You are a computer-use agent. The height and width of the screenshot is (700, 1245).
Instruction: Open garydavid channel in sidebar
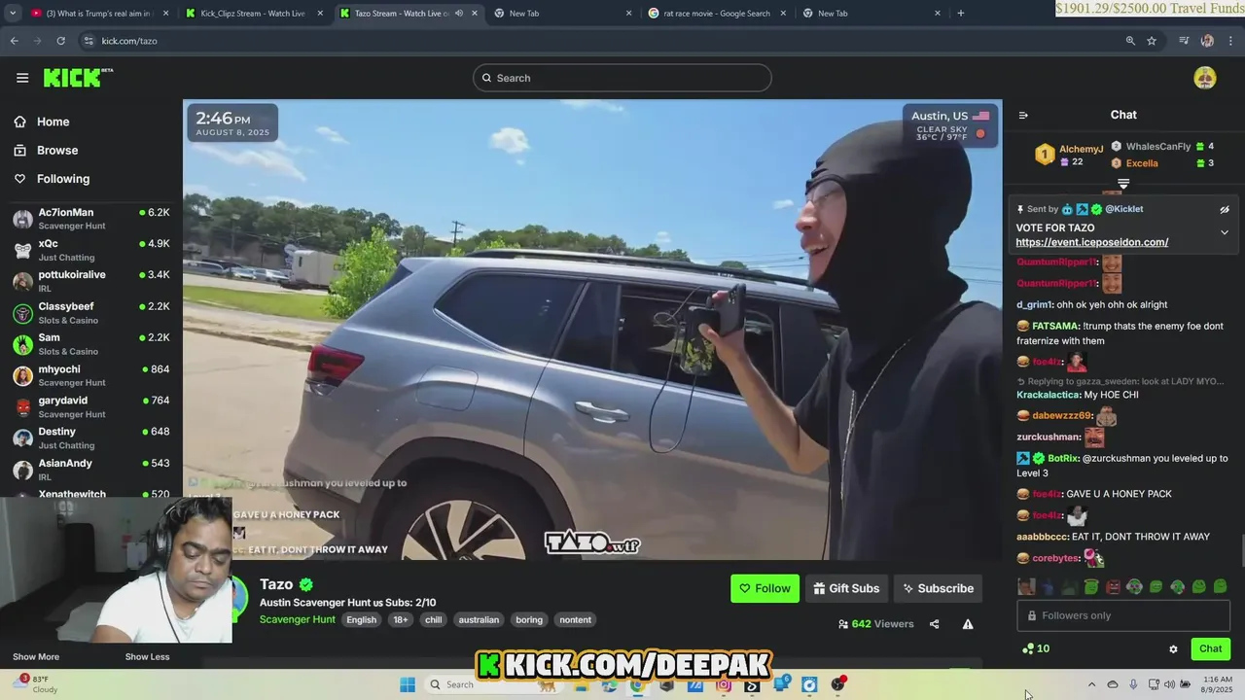(x=91, y=406)
